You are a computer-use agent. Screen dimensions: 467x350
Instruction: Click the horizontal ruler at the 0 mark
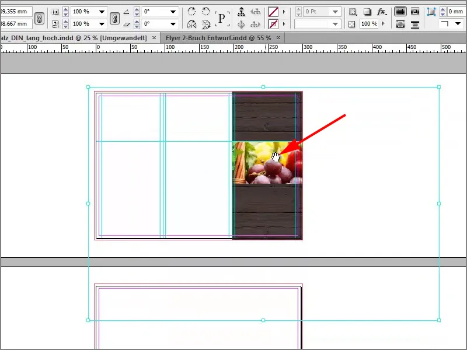click(x=98, y=47)
